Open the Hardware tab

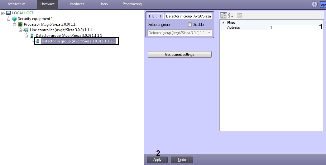[x=48, y=4]
